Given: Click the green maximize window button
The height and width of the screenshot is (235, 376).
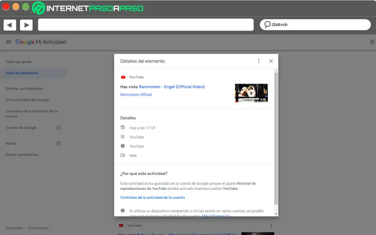Looking at the screenshot, I should pos(26,7).
